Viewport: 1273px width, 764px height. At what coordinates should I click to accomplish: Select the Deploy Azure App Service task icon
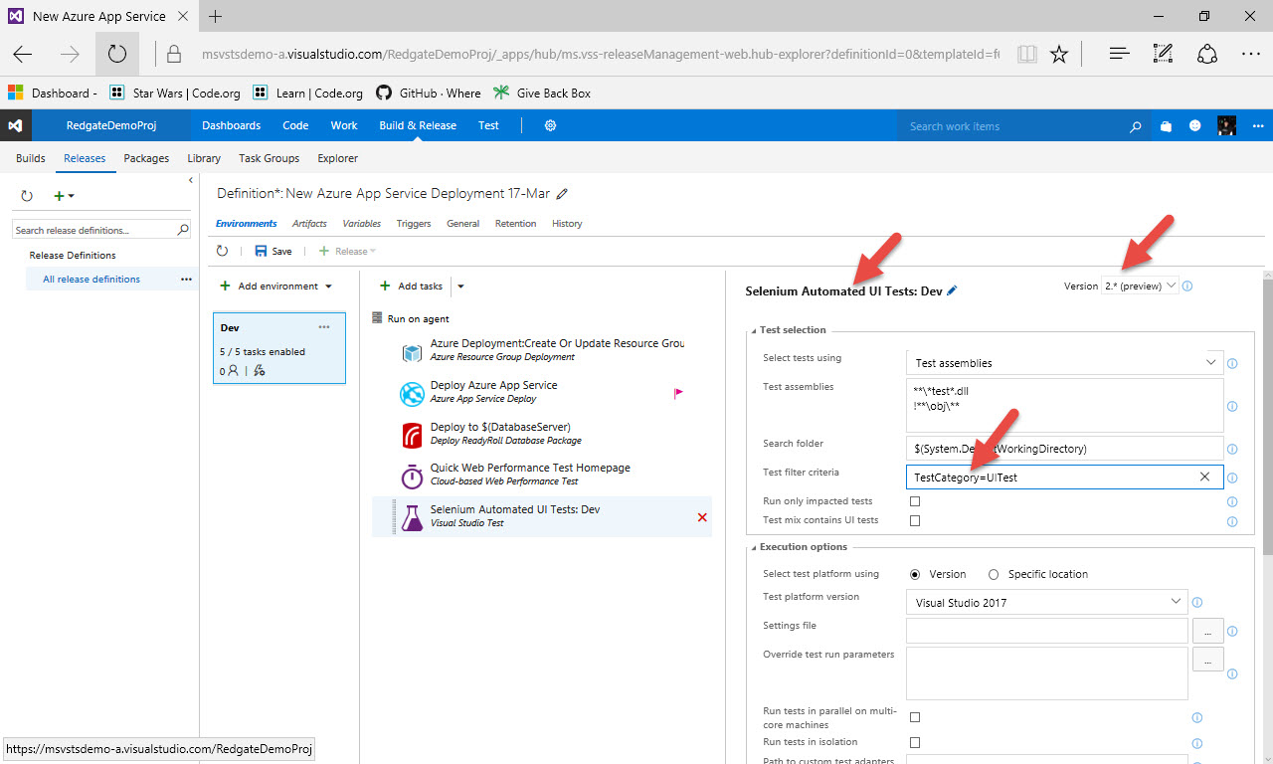(x=412, y=393)
